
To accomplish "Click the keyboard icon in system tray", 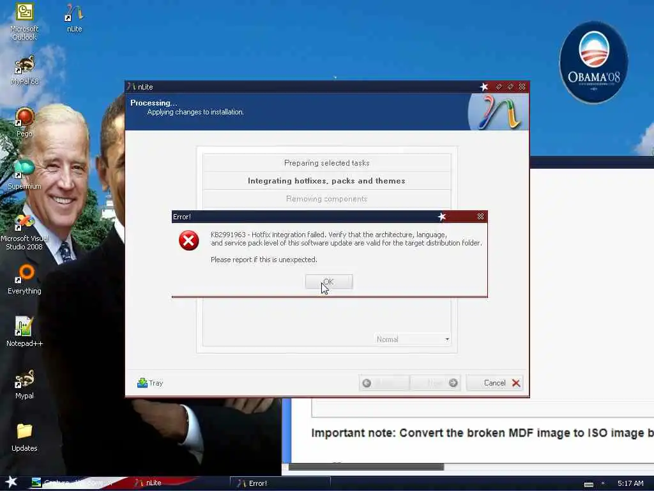I will coord(588,484).
